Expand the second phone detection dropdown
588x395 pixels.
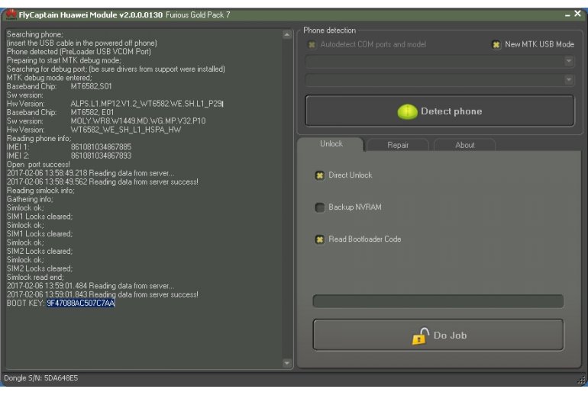click(568, 80)
